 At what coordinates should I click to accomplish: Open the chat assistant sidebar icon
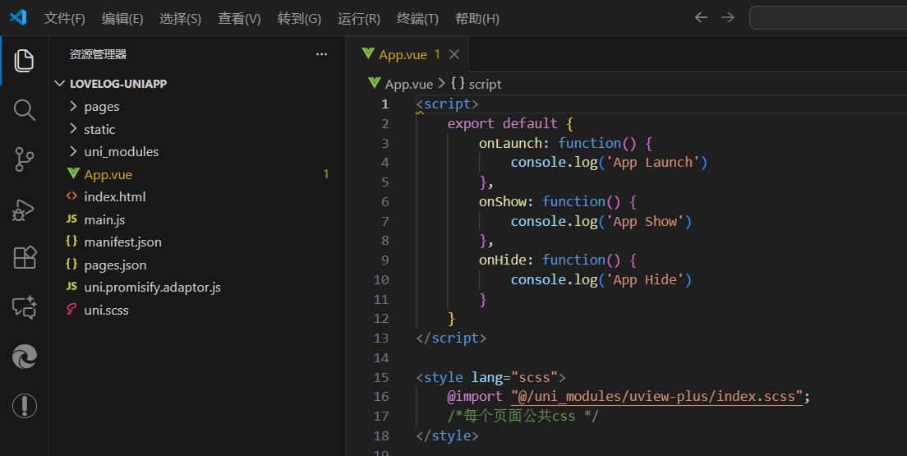[25, 307]
